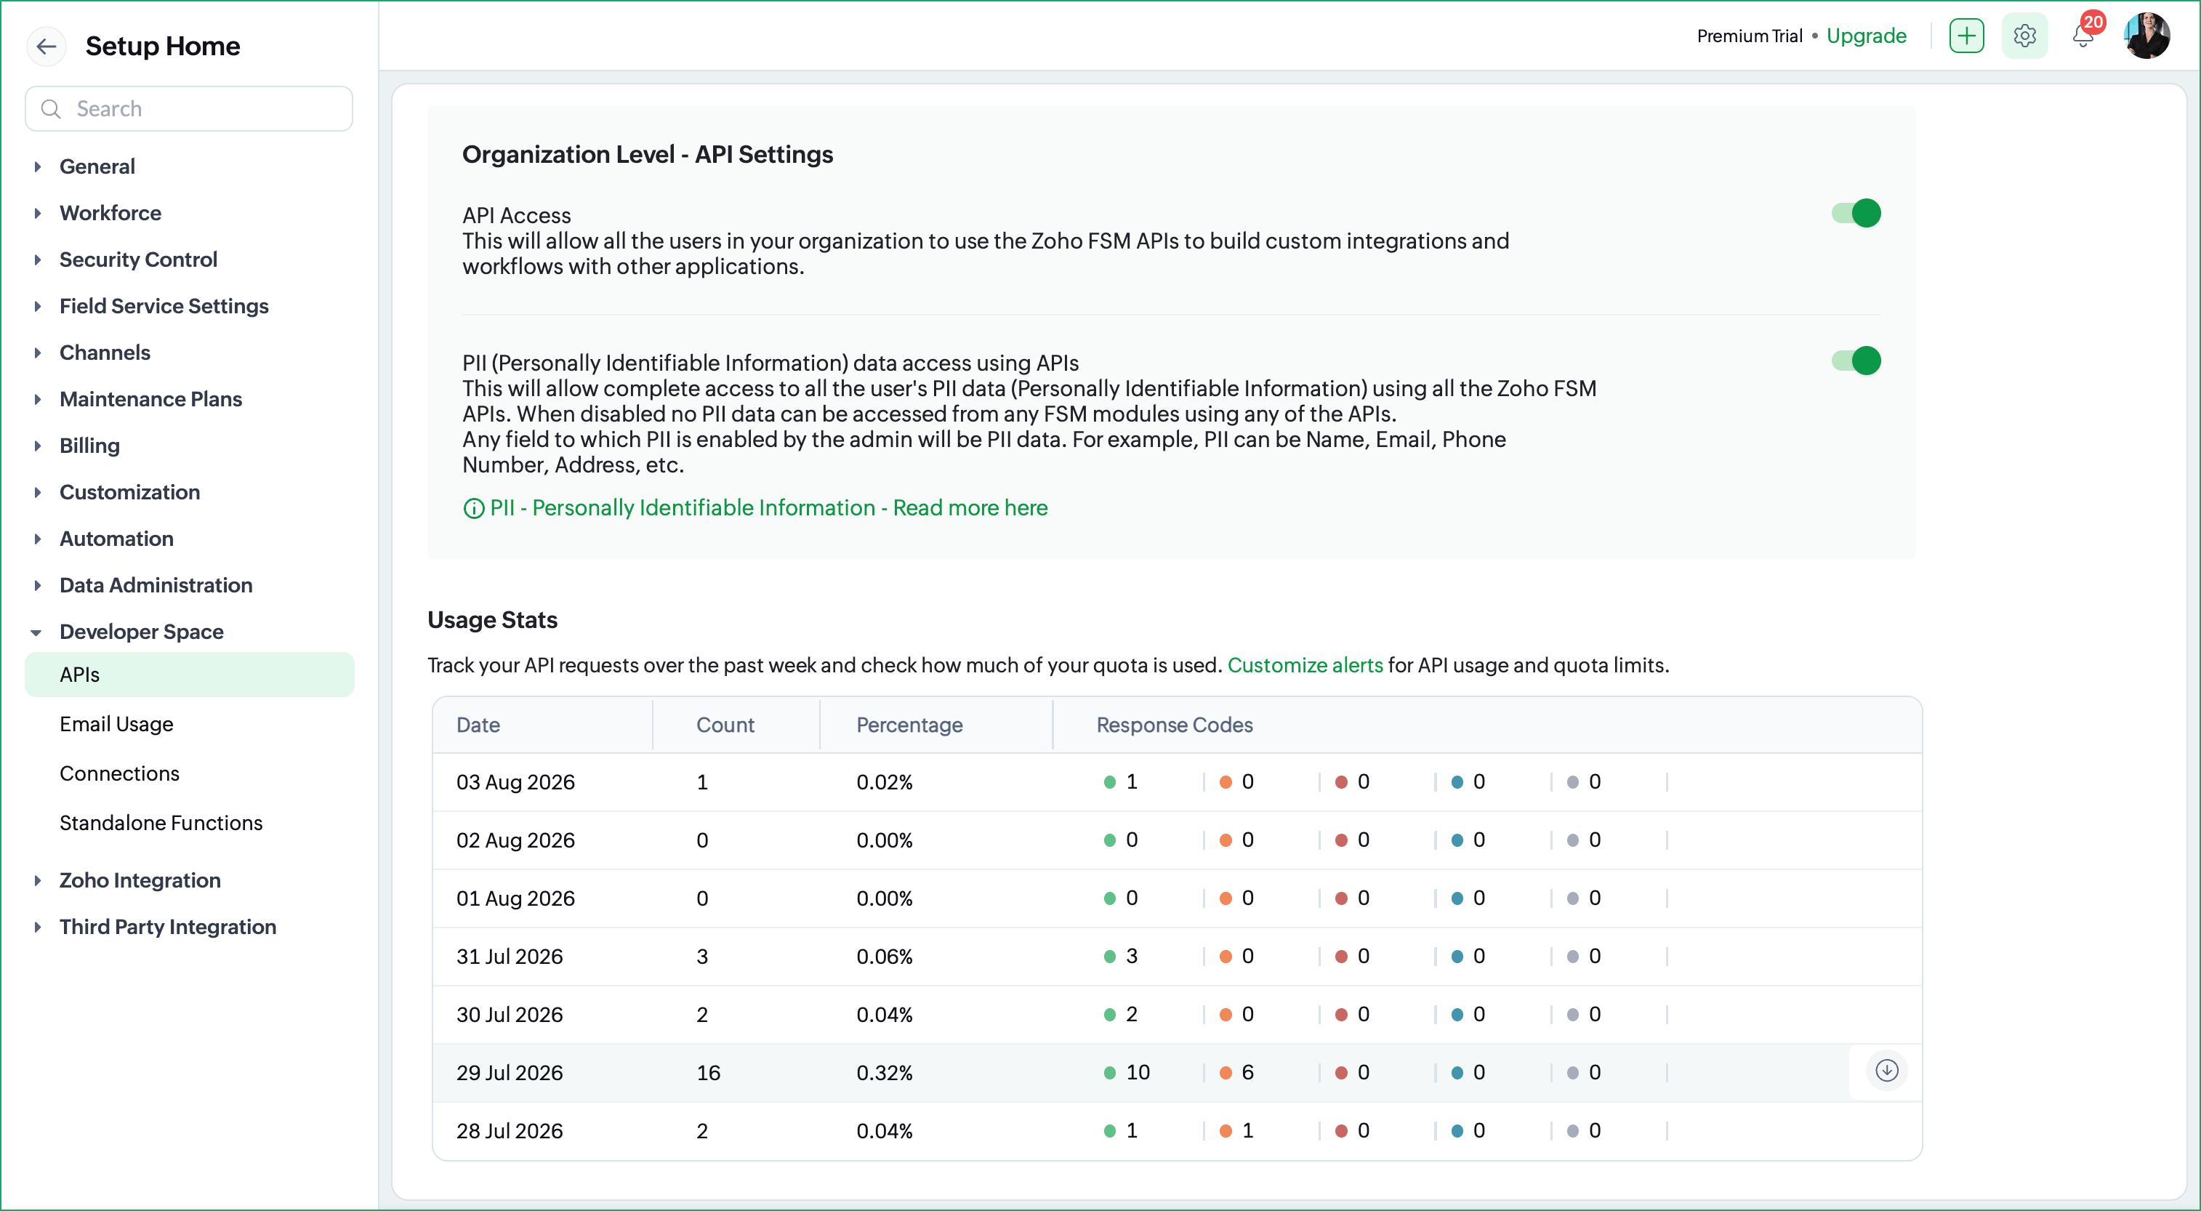Click the download icon on 29 Jul row
2201x1211 pixels.
(x=1886, y=1070)
